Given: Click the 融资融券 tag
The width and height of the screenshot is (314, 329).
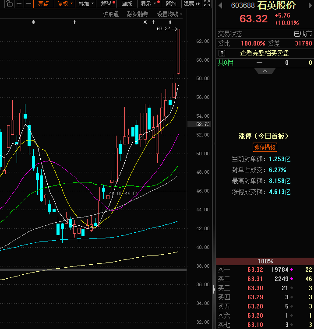Looking at the screenshot, I should pos(138,14).
